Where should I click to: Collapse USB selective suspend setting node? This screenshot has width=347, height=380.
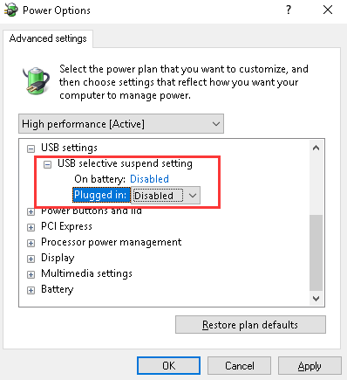pos(47,165)
